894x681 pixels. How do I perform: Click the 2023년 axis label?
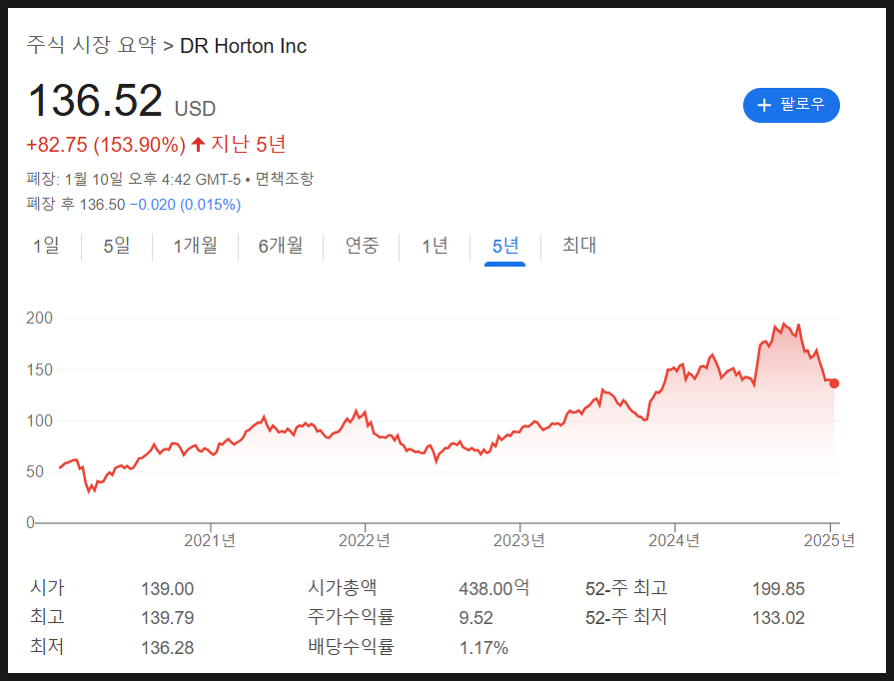519,540
